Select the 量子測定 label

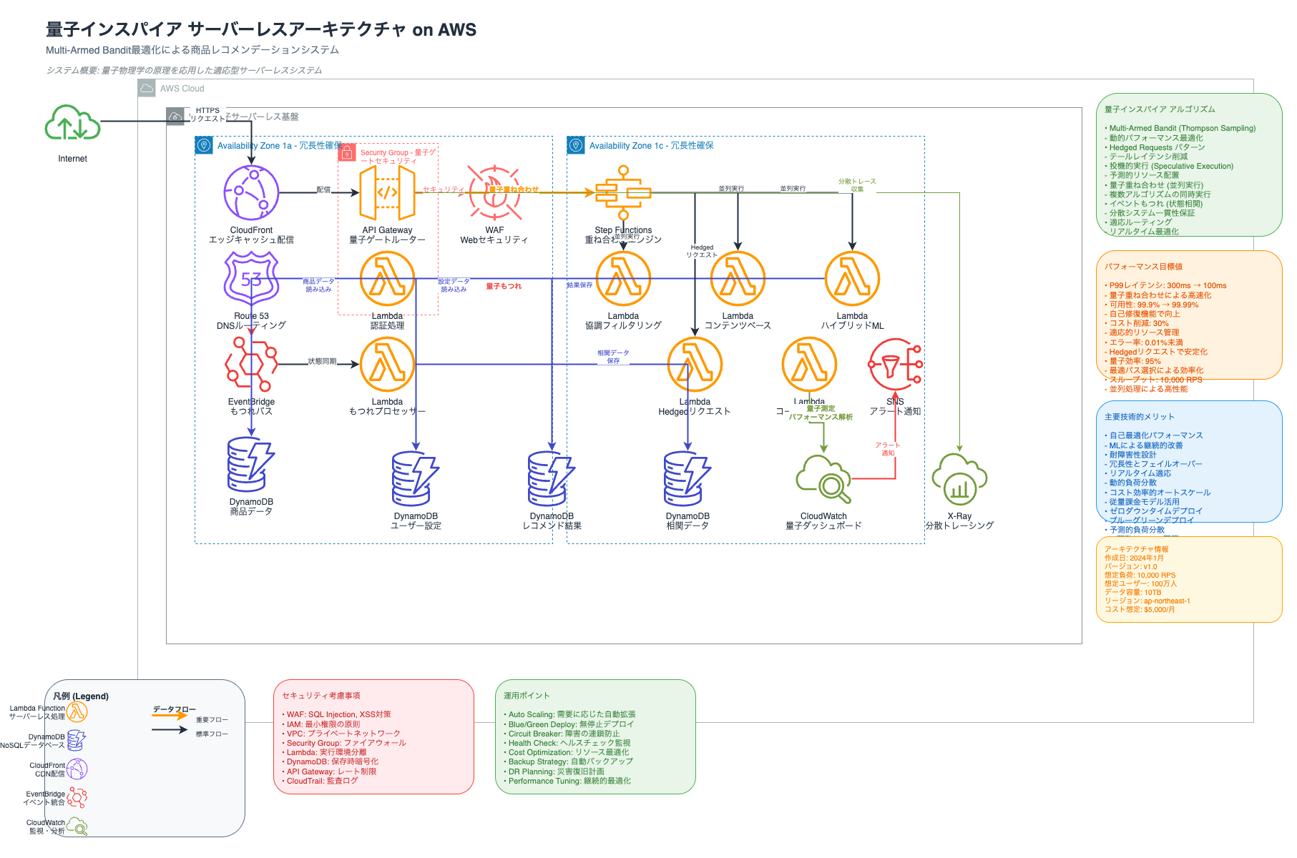point(821,409)
